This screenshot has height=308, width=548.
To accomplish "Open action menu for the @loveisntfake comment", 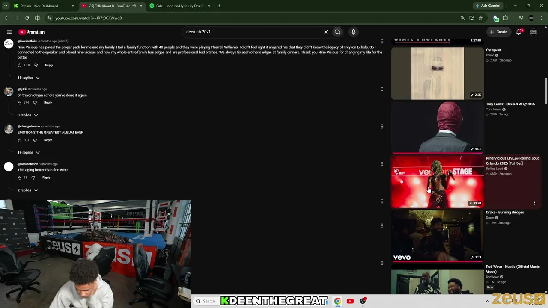I will click(382, 41).
